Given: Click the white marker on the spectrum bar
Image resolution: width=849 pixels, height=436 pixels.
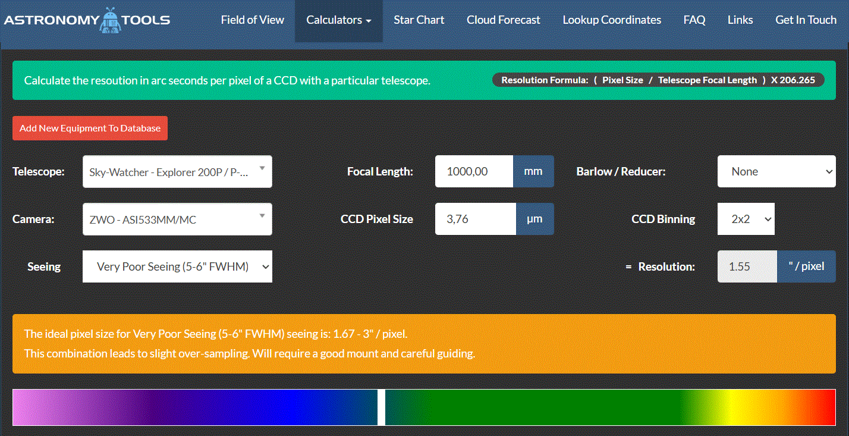Looking at the screenshot, I should 381,407.
